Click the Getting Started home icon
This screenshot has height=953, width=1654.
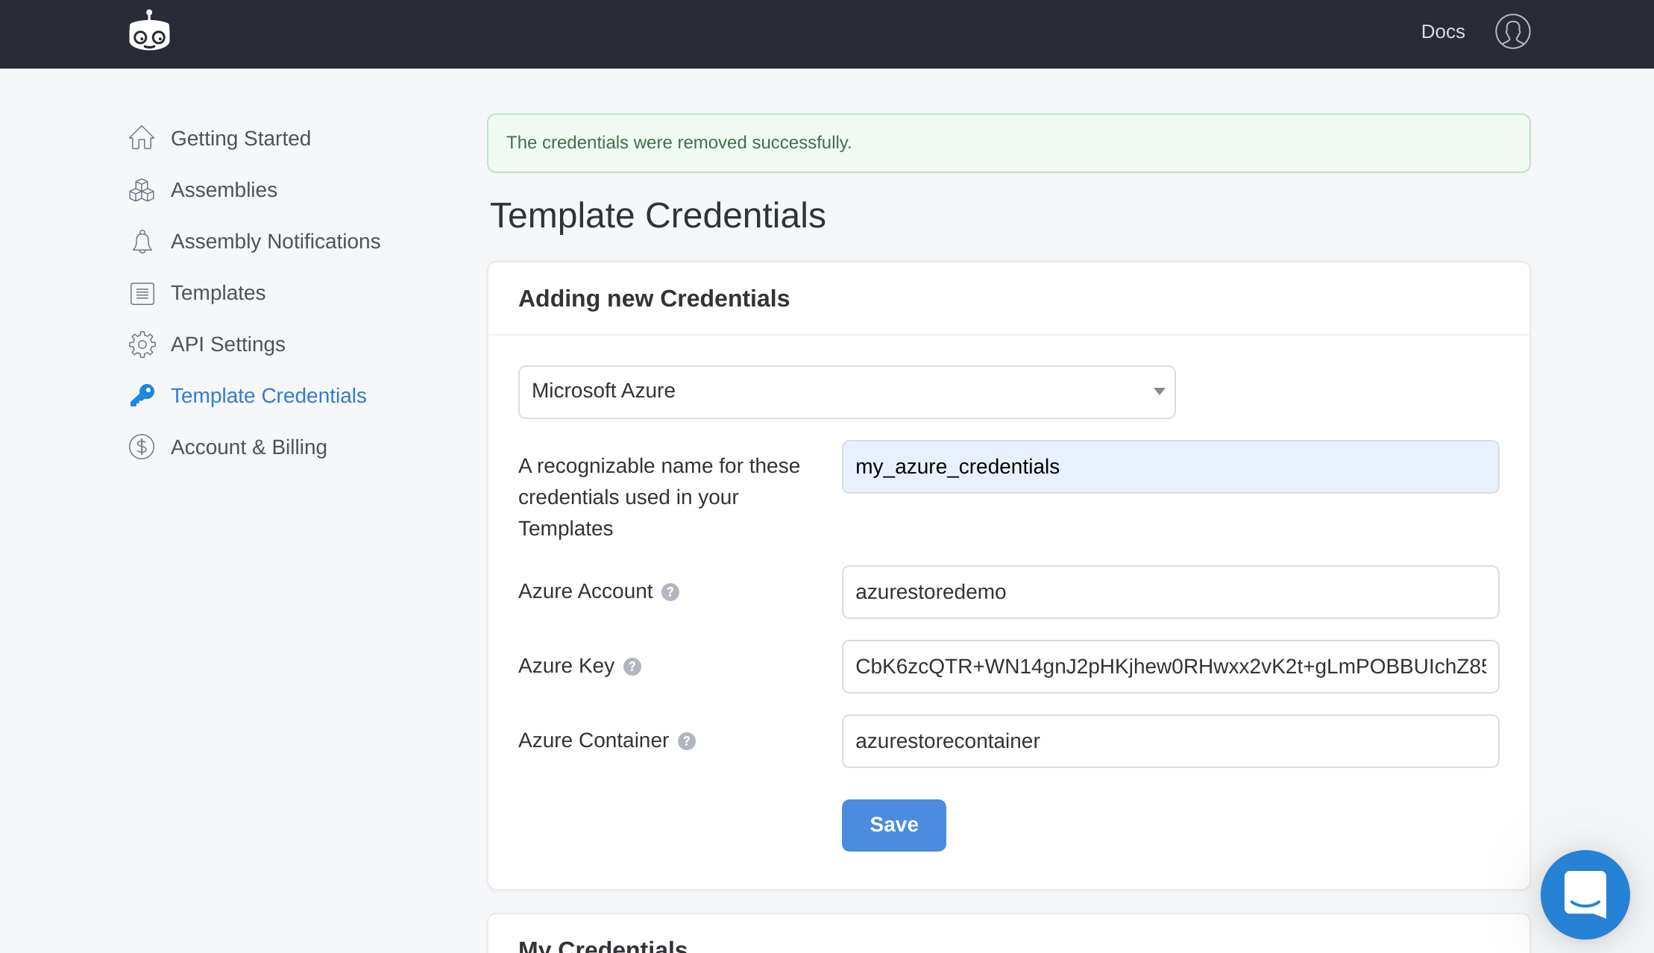142,138
